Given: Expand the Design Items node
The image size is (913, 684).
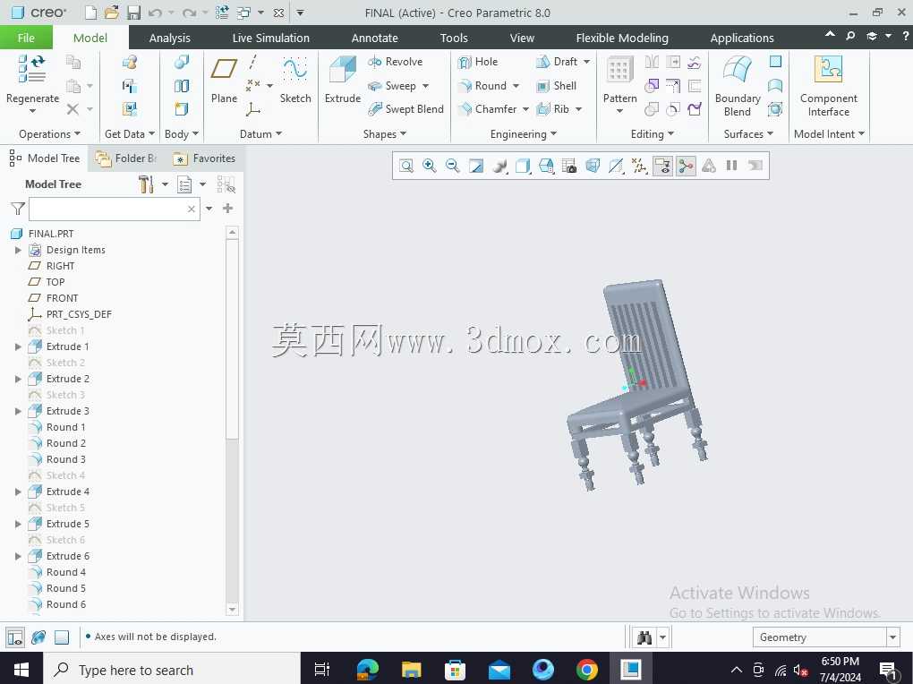Looking at the screenshot, I should click(18, 250).
